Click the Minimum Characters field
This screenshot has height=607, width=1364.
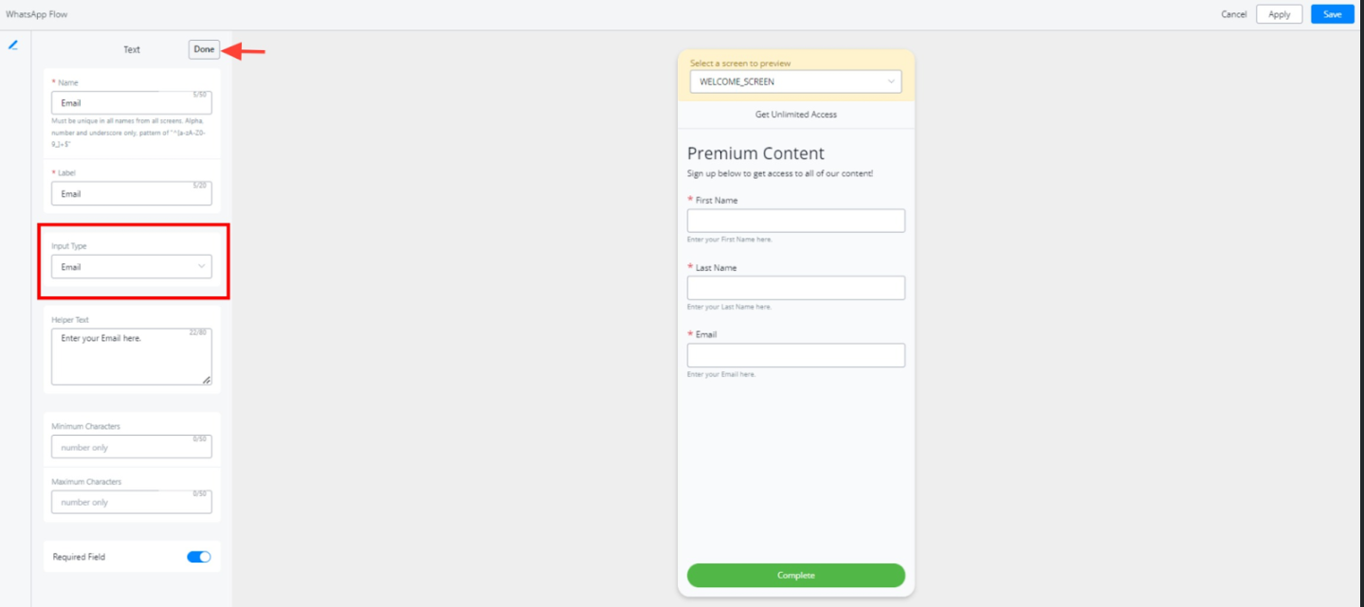tap(131, 447)
